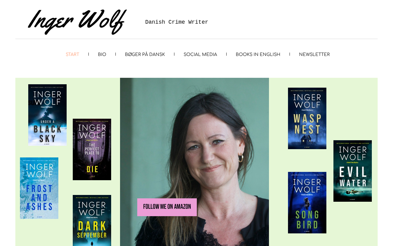Click the author portrait photo

coord(194,162)
